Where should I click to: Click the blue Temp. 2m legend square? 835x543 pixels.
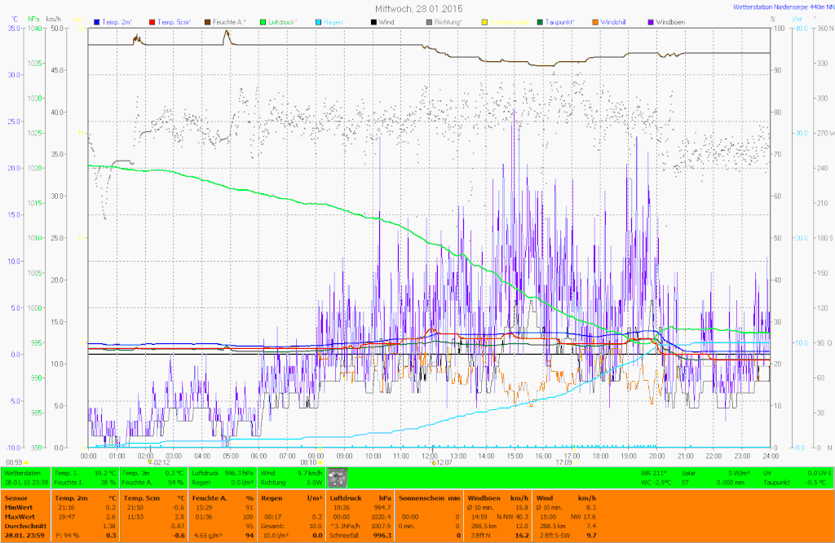pyautogui.click(x=98, y=21)
